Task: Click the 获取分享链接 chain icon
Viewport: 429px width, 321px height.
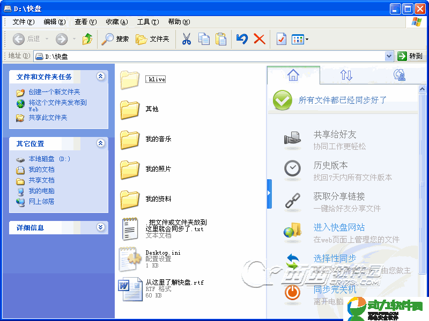Action: [292, 200]
